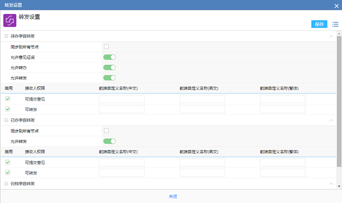Click the 关闭 link at bottom

[x=173, y=196]
